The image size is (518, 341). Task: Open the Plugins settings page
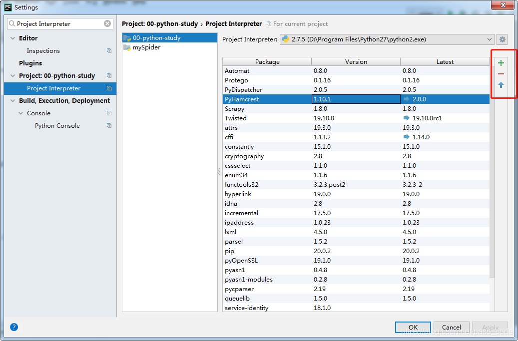point(30,63)
